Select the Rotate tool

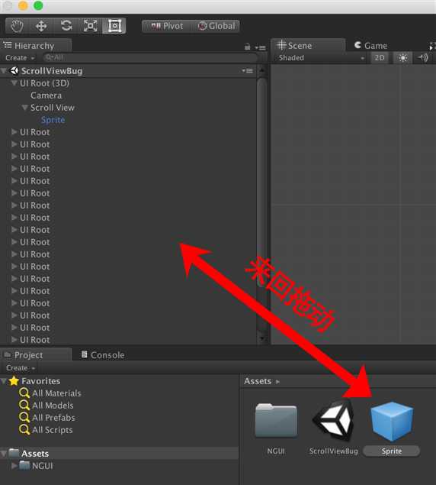66,26
